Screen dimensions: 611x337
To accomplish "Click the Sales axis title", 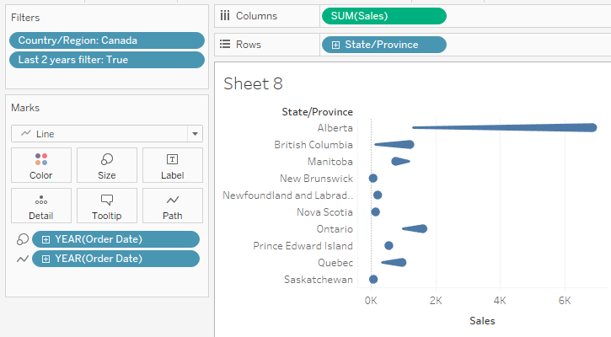I will pyautogui.click(x=482, y=321).
